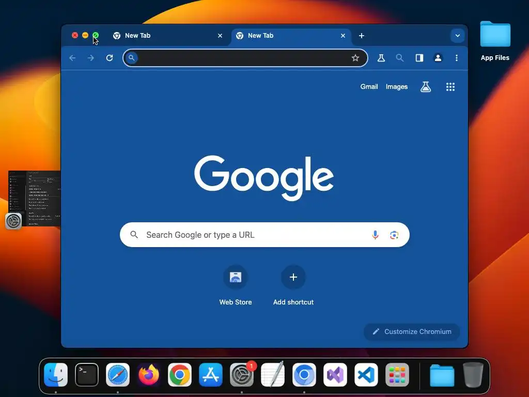529x397 pixels.
Task: Toggle the side panel icon
Action: pos(419,58)
